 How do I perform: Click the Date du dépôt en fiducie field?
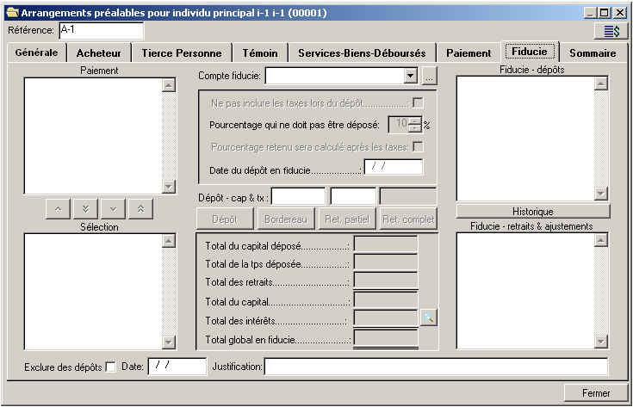[x=394, y=168]
